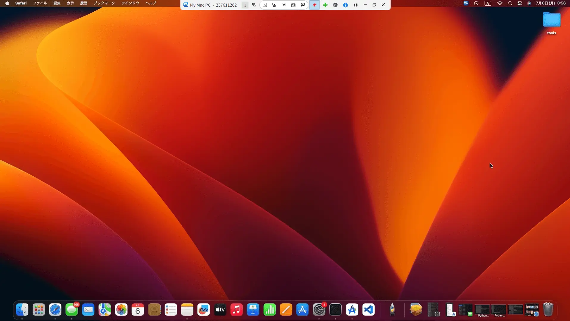Restore the minimized Safari window thumbnail

(x=532, y=310)
